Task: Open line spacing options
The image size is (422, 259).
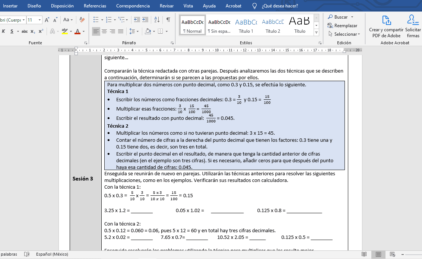Action: 134,32
